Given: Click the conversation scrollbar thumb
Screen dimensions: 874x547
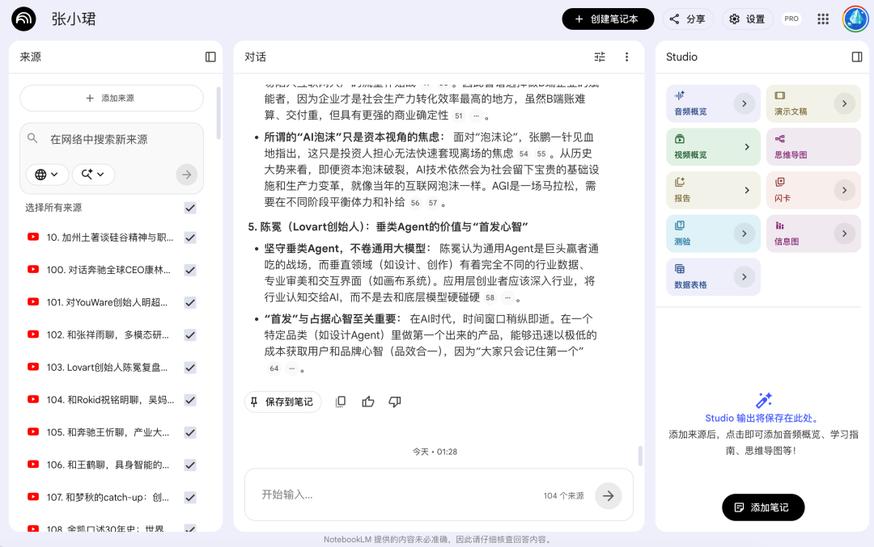Looking at the screenshot, I should pos(640,456).
